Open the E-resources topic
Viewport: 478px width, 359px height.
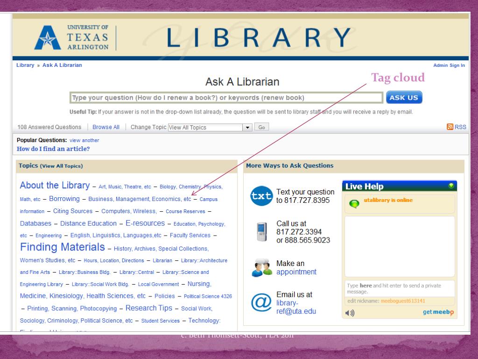(x=145, y=223)
